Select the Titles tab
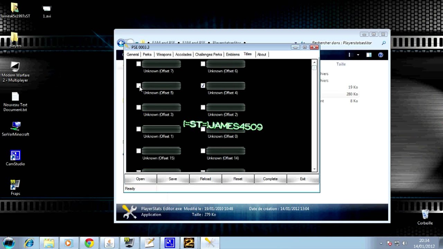This screenshot has height=249, width=443. click(247, 54)
